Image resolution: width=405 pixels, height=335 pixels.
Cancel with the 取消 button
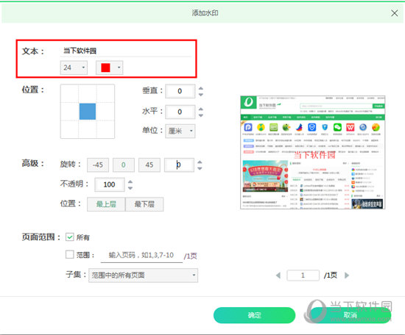click(351, 315)
